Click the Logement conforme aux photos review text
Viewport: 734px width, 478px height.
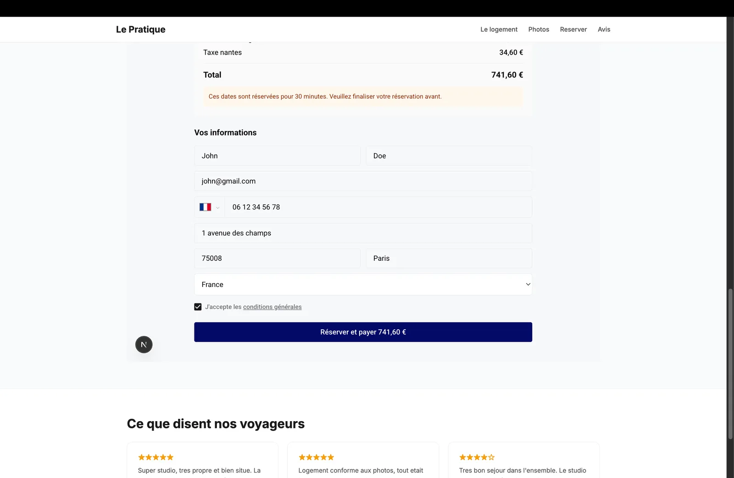(x=361, y=471)
